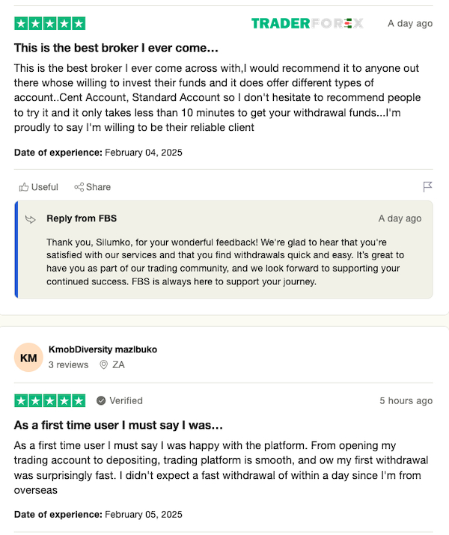The height and width of the screenshot is (535, 449).
Task: Click the location pin icon next to ZA
Action: pyautogui.click(x=103, y=364)
